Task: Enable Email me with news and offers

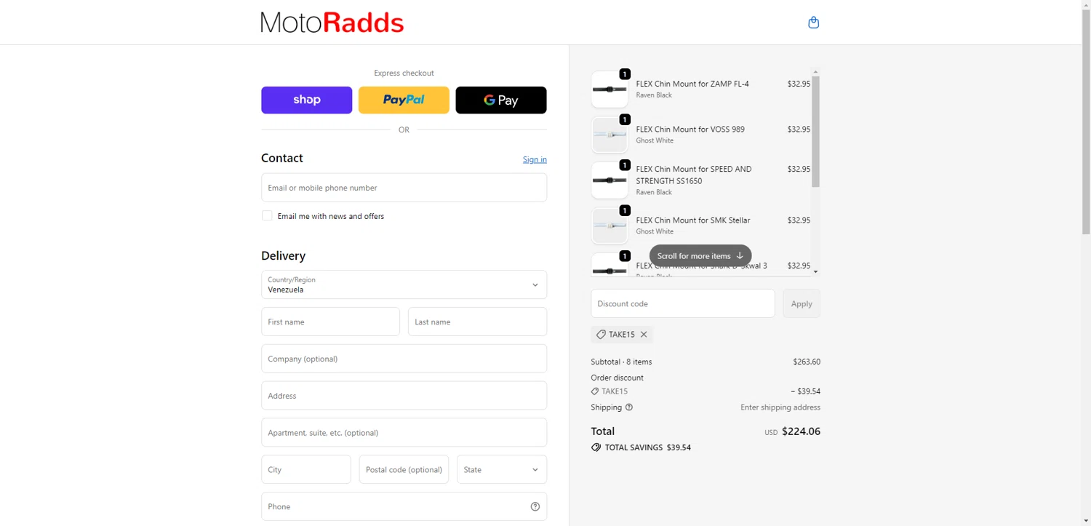Action: point(267,216)
